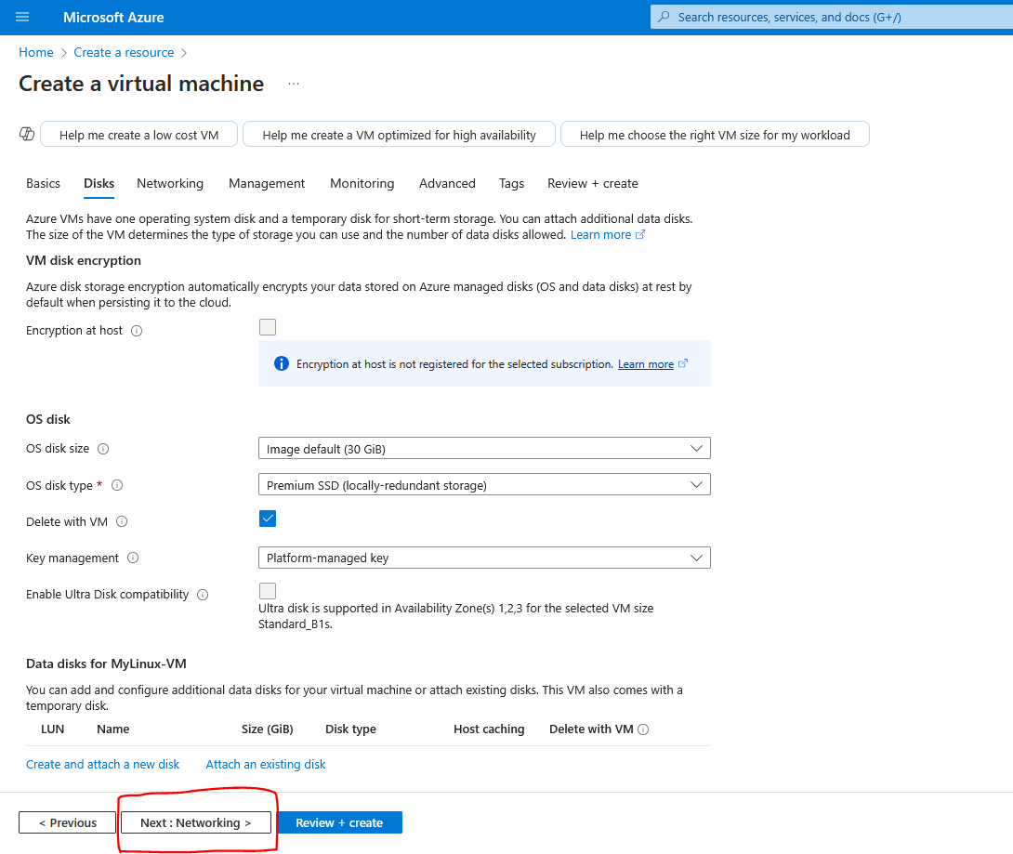Click the blue info icon in encryption notice
Image resolution: width=1013 pixels, height=854 pixels.
(282, 363)
